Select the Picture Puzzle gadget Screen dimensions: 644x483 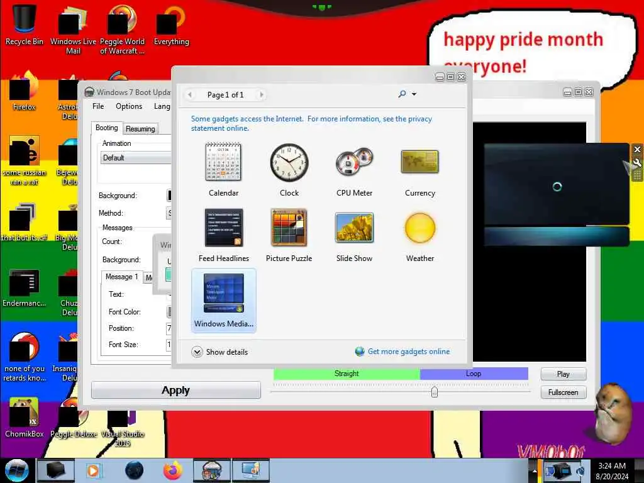coord(289,235)
